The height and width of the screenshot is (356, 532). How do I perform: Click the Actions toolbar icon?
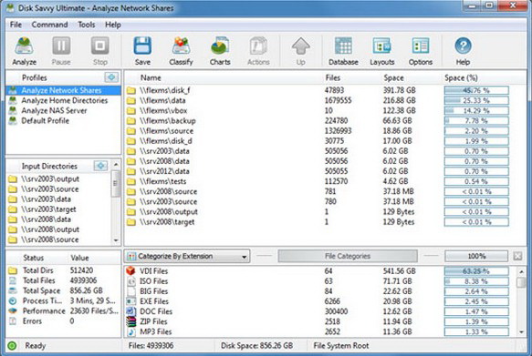[x=258, y=51]
